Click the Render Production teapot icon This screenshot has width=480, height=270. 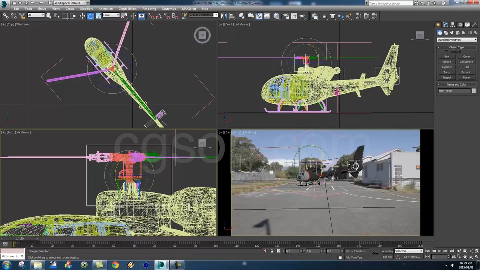point(302,16)
